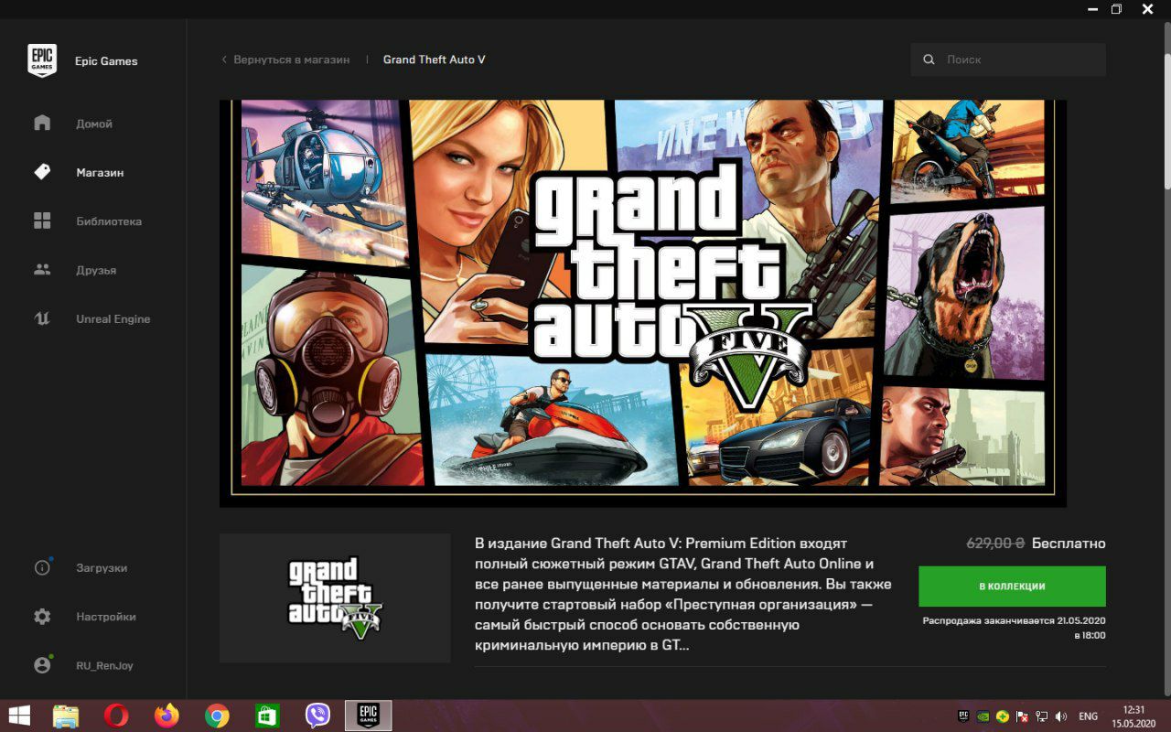This screenshot has width=1171, height=732.
Task: Click the large GTA V hero banner
Action: 642,303
